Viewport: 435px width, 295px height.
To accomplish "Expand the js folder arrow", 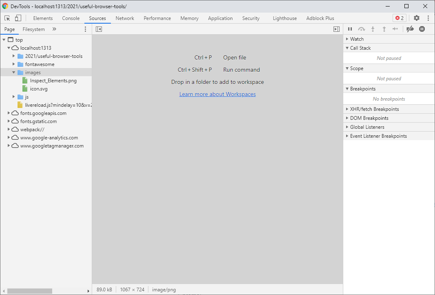I will 13,97.
